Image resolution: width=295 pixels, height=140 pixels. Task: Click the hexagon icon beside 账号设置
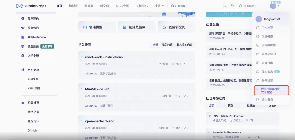click(x=258, y=81)
